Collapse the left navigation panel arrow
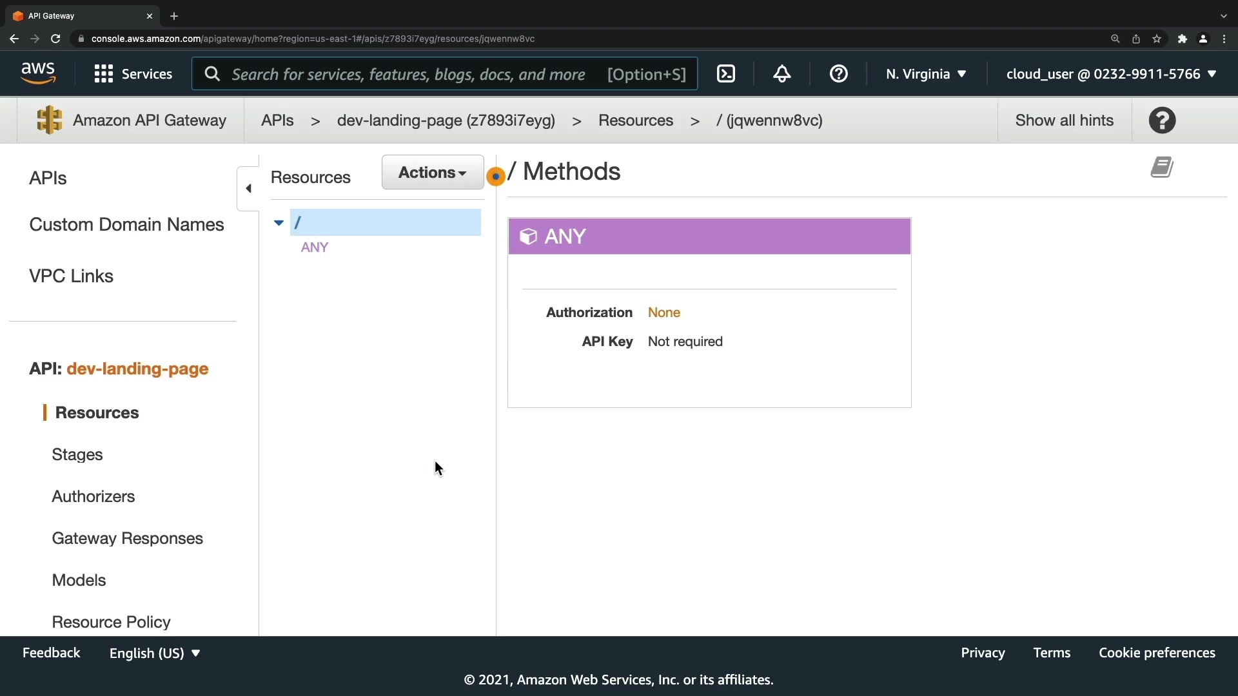The height and width of the screenshot is (696, 1238). [x=248, y=188]
